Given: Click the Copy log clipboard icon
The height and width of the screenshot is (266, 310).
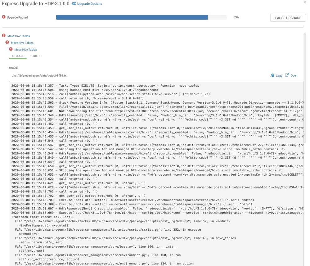Looking at the screenshot, I should [x=272, y=75].
